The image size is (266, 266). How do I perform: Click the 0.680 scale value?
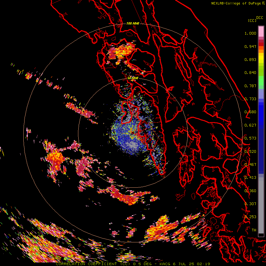(250, 112)
